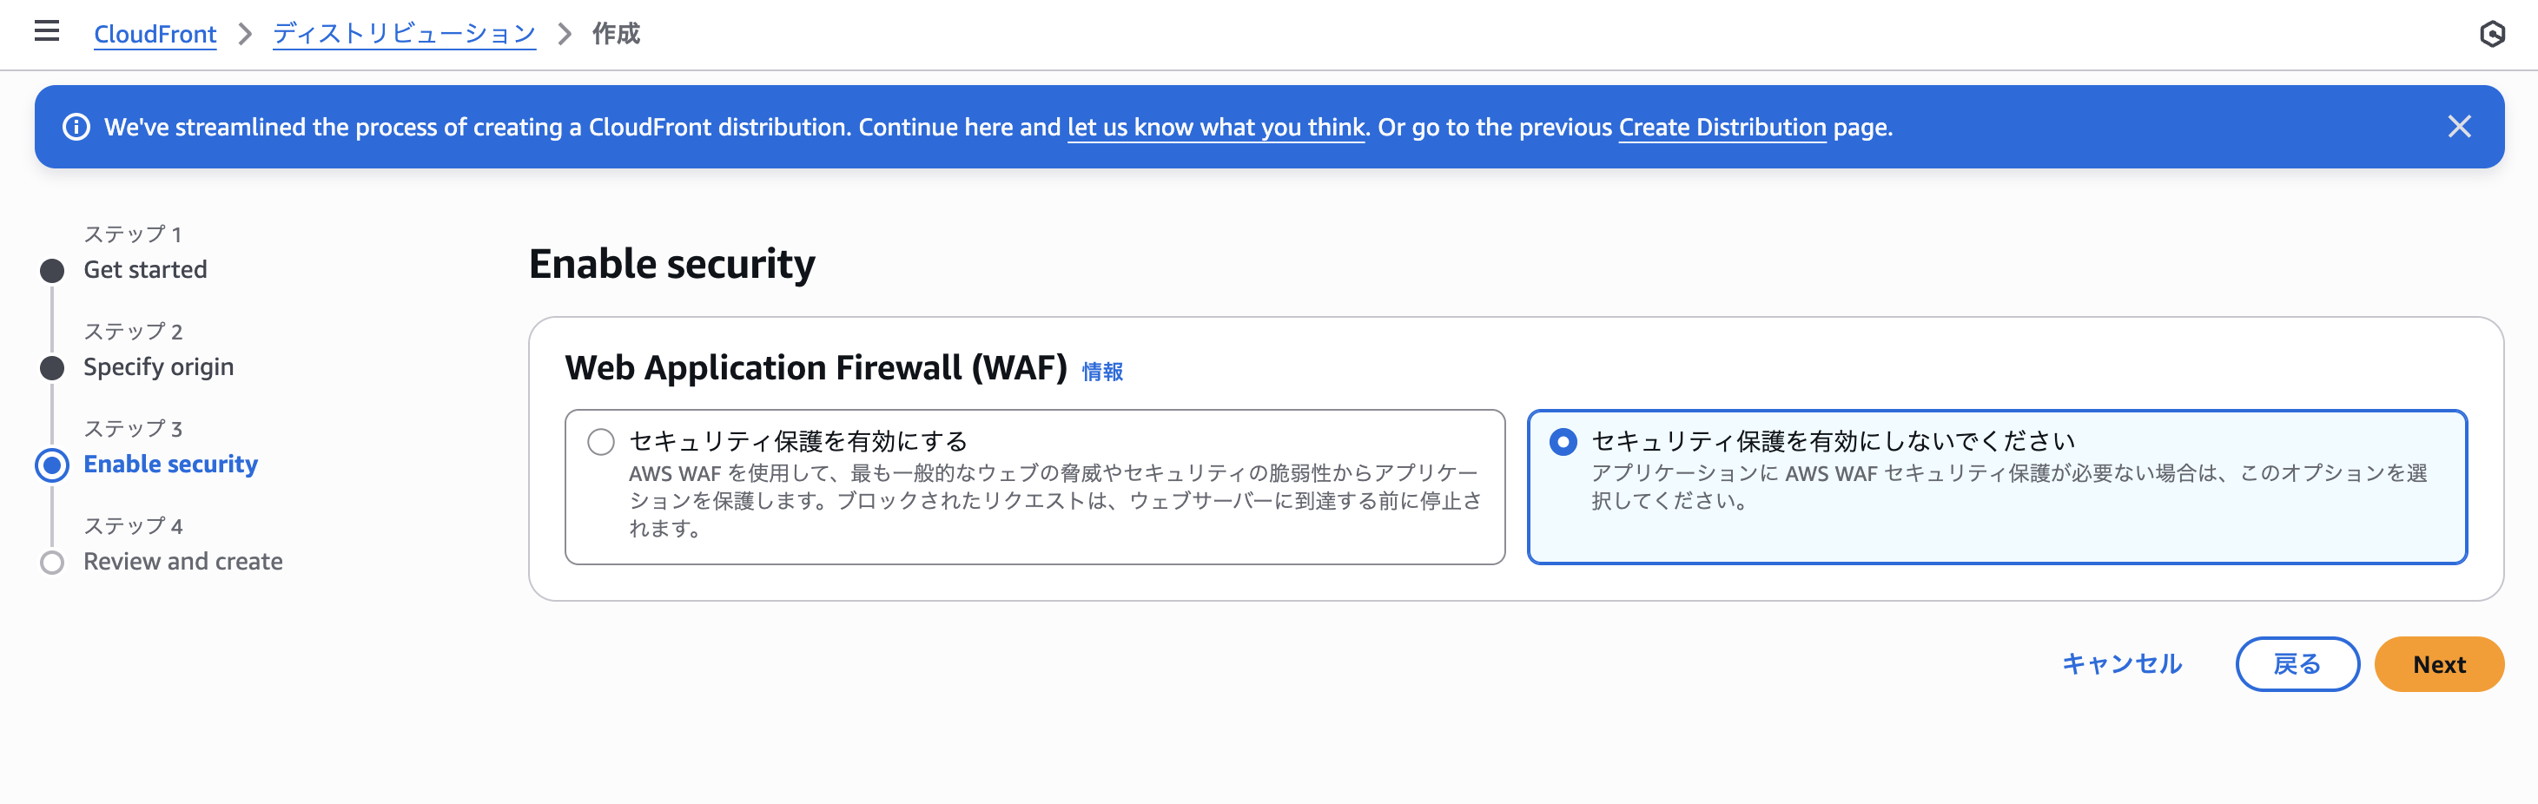2538x804 pixels.
Task: Select セキュリティ保護を有効にしないでください radio option
Action: pos(1563,441)
